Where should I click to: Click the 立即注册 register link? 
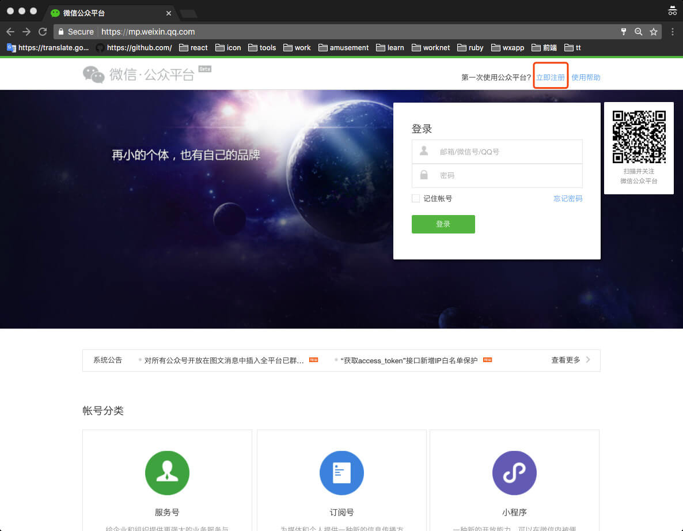pos(551,77)
